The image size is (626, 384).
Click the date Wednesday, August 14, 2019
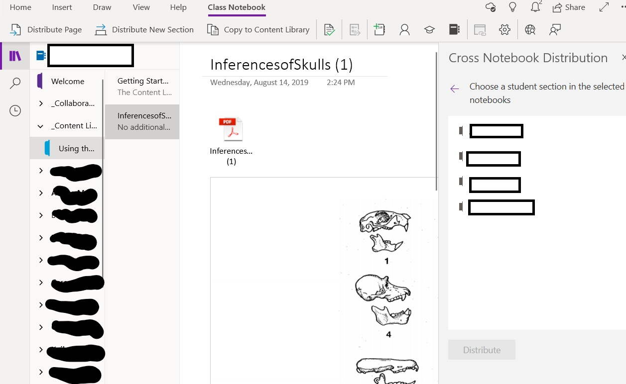tap(259, 83)
